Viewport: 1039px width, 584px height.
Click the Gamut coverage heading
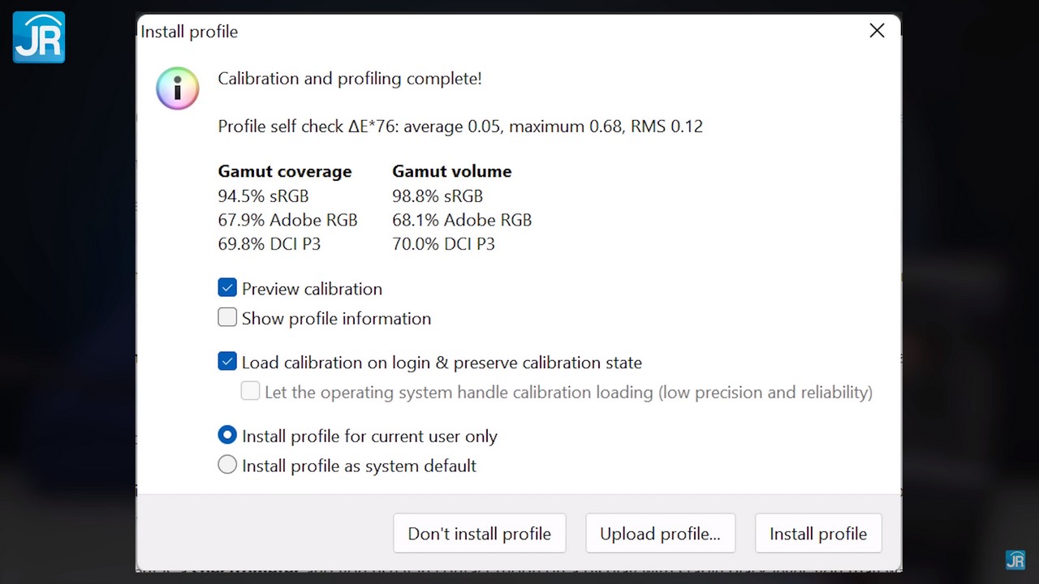tap(285, 171)
